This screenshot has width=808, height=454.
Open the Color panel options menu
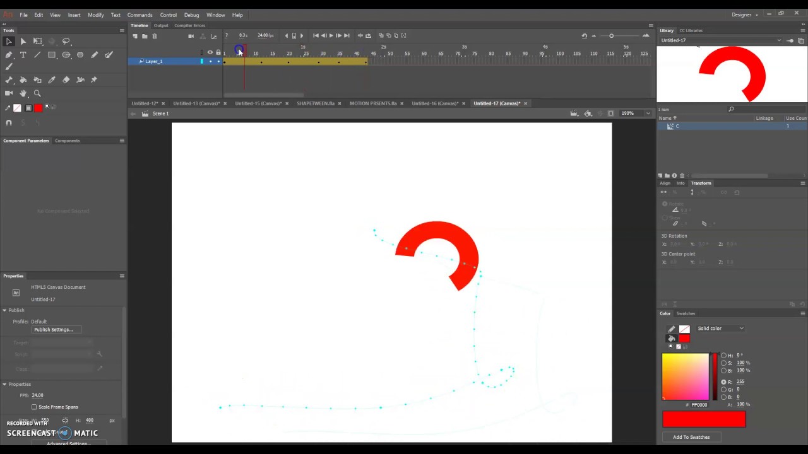point(803,313)
